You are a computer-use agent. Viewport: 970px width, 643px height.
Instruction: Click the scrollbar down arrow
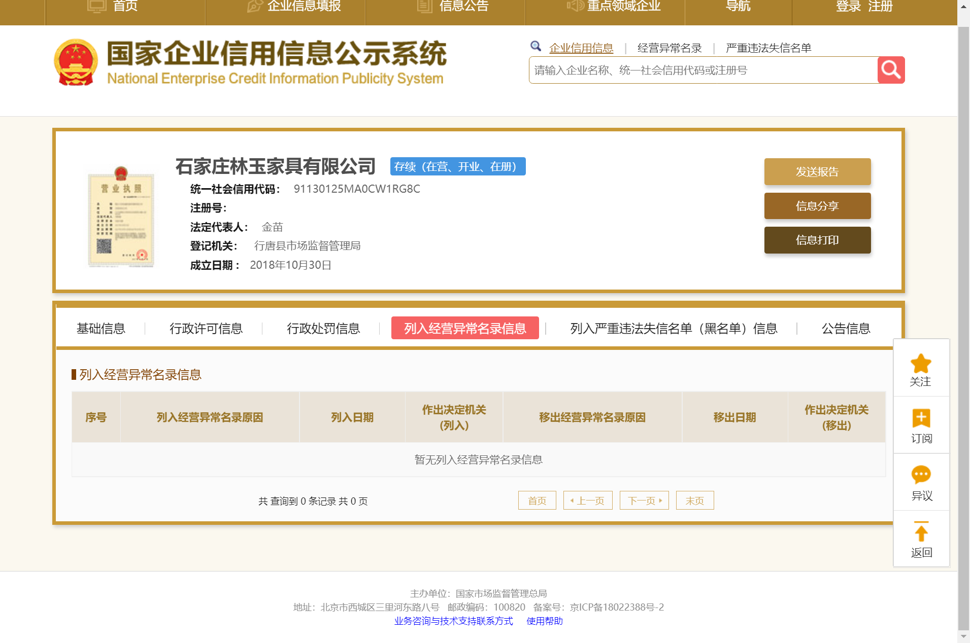click(963, 636)
